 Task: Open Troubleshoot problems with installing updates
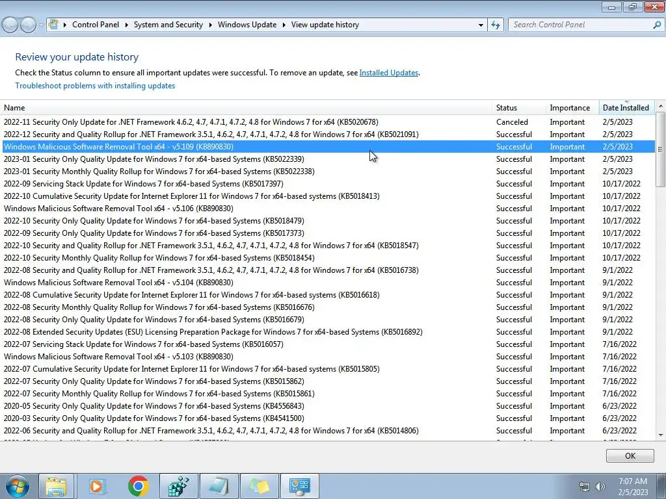(x=95, y=86)
